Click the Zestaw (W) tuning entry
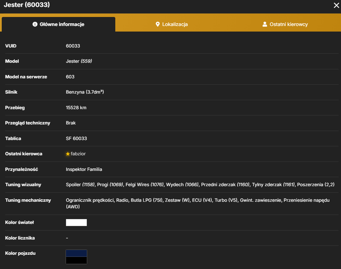 click(x=177, y=200)
